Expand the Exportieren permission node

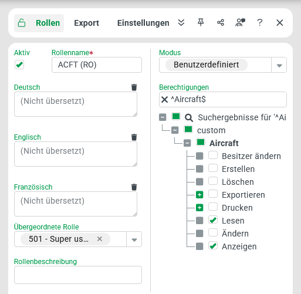[199, 195]
